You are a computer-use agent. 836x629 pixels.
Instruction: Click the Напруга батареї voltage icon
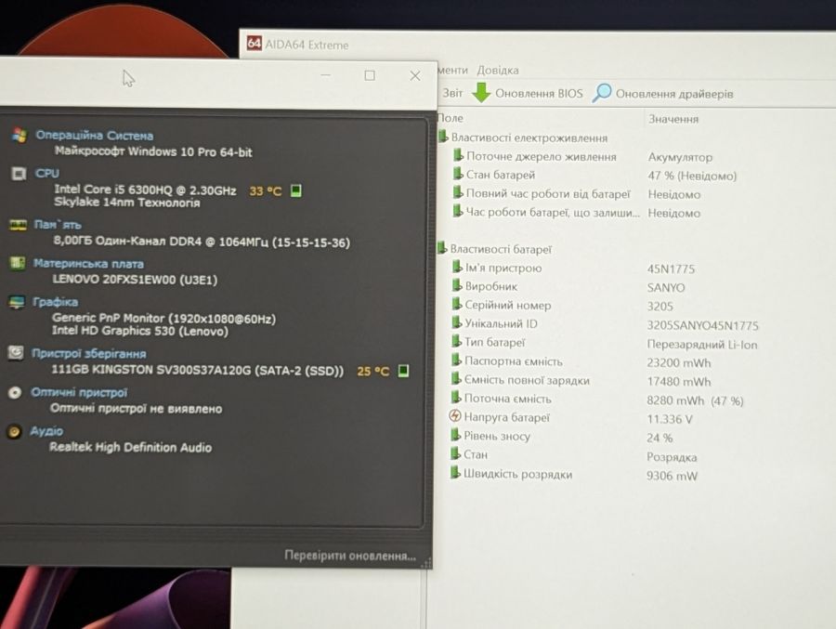pos(455,416)
